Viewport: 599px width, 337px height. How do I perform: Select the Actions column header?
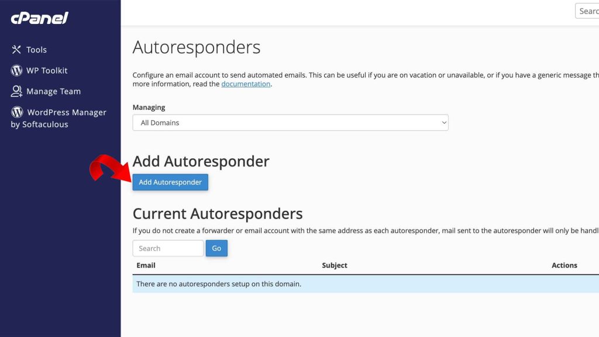coord(564,265)
